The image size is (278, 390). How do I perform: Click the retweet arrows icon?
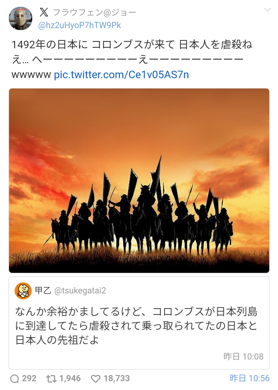(x=51, y=379)
